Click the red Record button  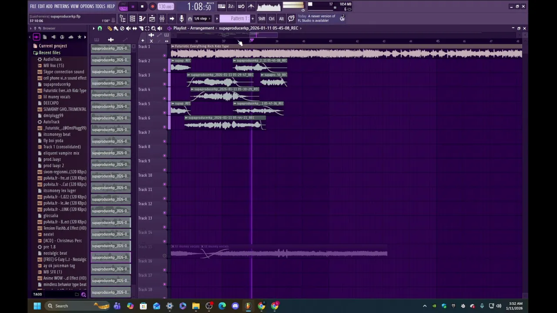click(x=152, y=7)
